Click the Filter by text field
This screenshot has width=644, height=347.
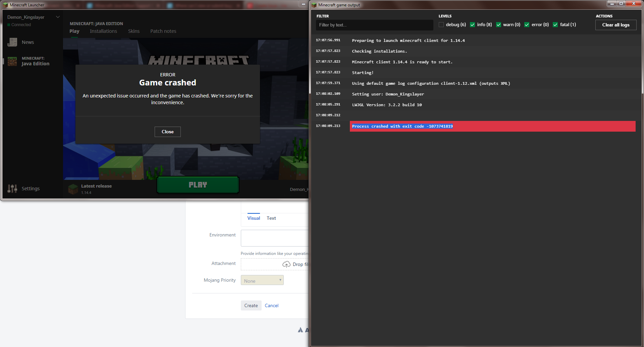click(375, 25)
